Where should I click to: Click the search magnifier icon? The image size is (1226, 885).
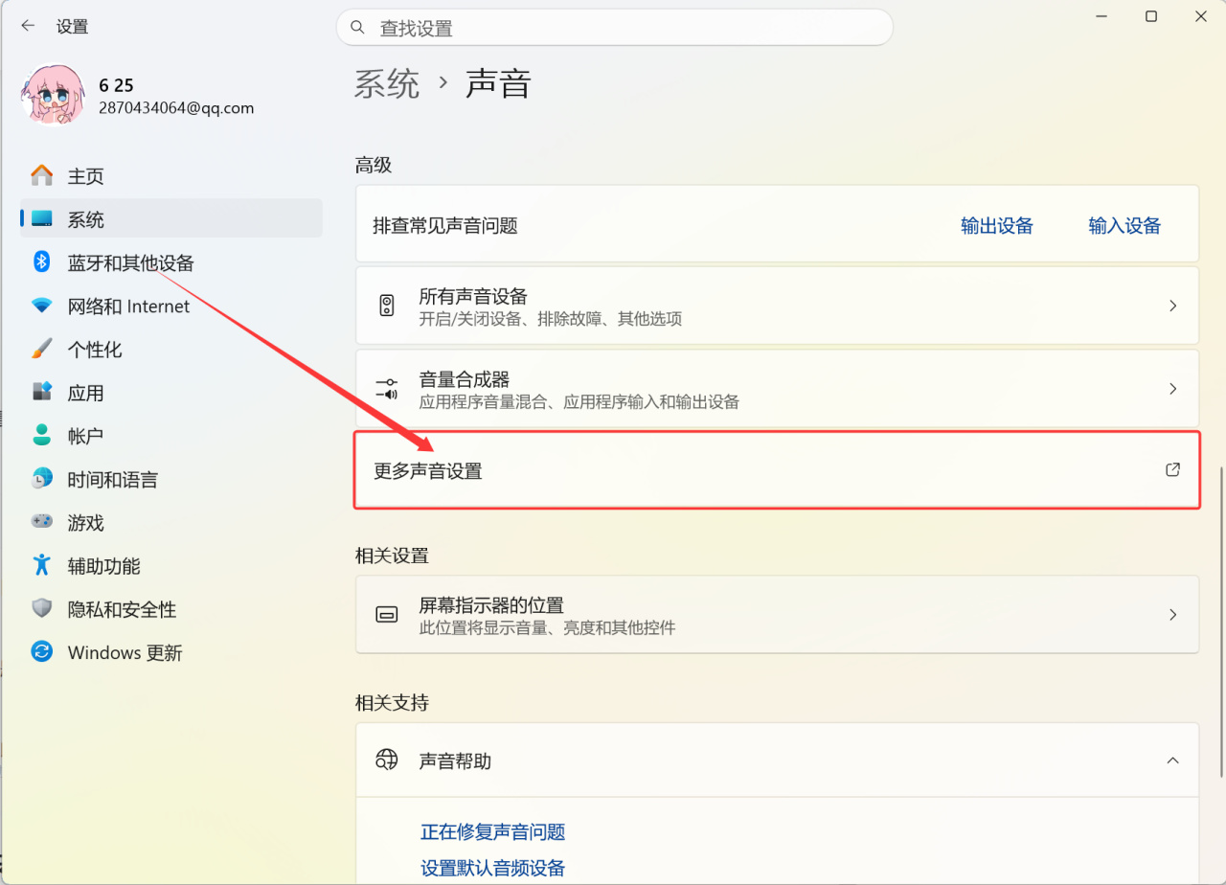pyautogui.click(x=357, y=28)
